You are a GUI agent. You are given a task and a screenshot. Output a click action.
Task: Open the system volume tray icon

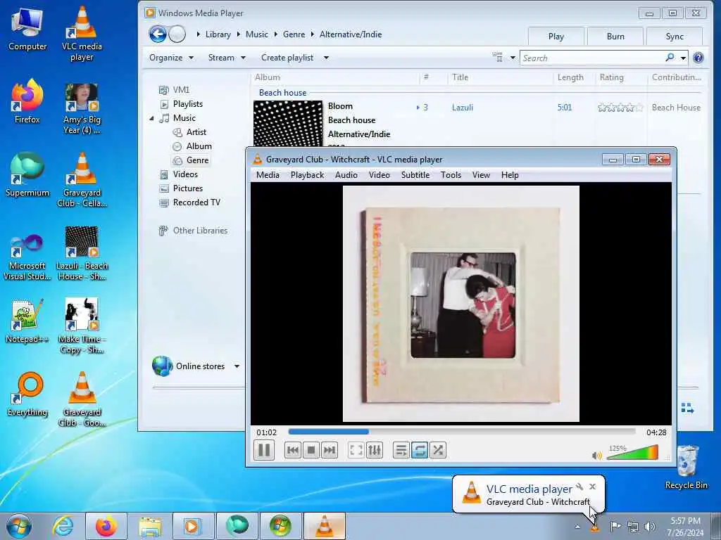(649, 526)
